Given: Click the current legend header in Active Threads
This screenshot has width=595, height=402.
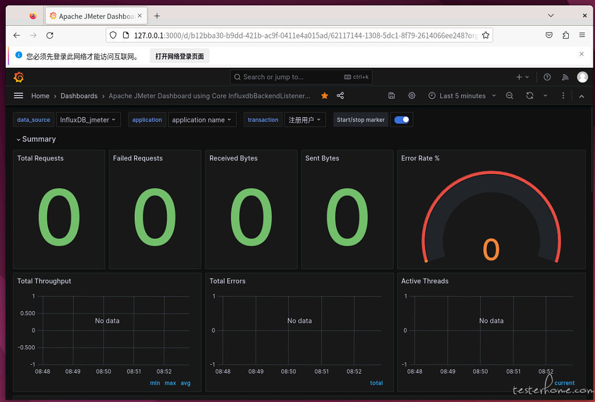Looking at the screenshot, I should pos(564,383).
